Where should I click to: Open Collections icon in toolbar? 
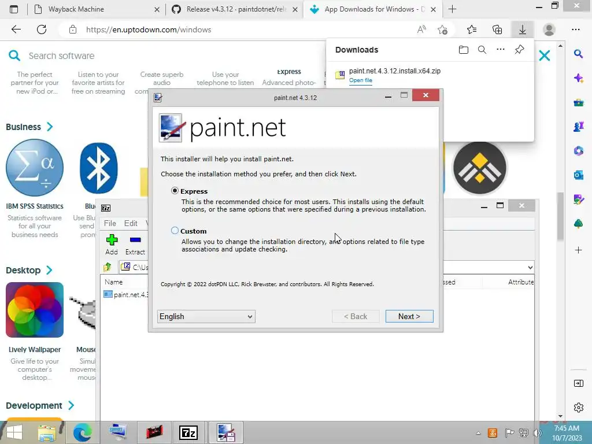497,29
